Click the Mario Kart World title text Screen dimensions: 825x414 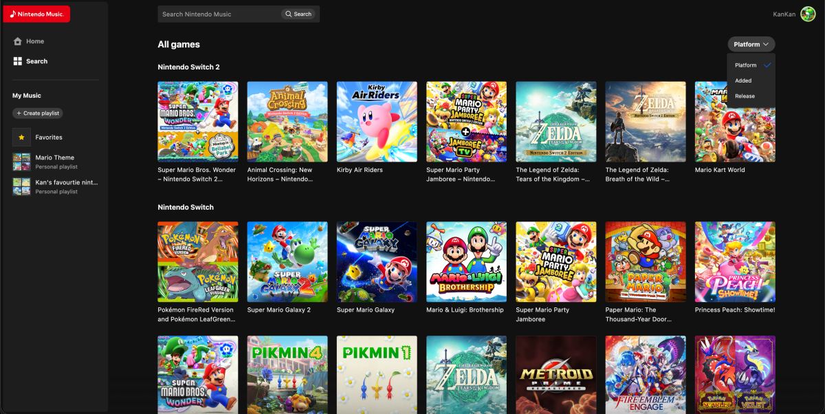[720, 170]
